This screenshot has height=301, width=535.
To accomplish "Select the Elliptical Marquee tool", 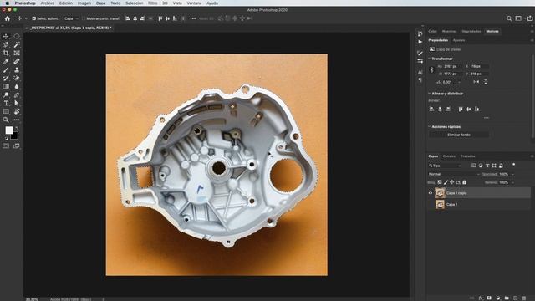I will pos(17,36).
